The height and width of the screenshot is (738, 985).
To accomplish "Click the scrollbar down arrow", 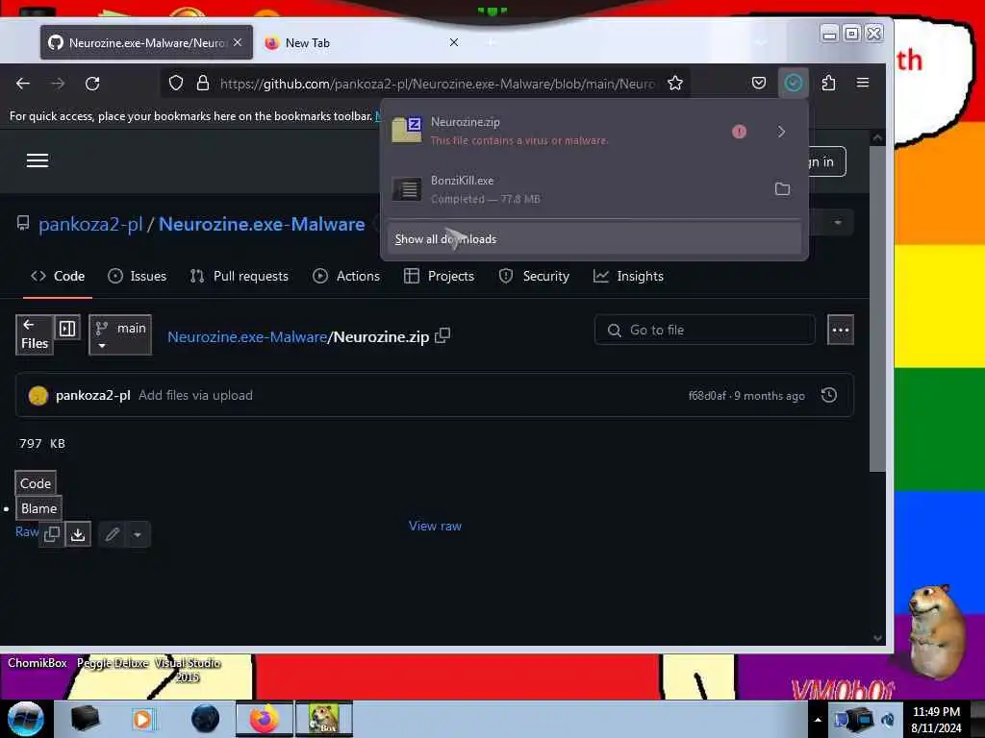I will [x=877, y=638].
